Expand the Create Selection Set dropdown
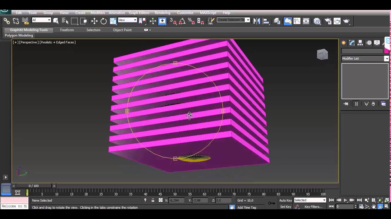This screenshot has width=391, height=219. pyautogui.click(x=248, y=20)
